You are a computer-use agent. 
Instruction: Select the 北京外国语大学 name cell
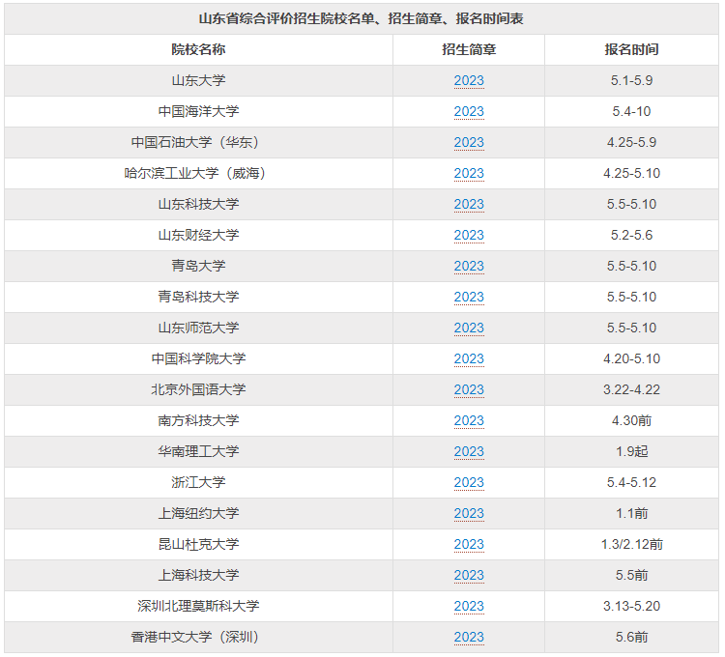click(x=199, y=390)
